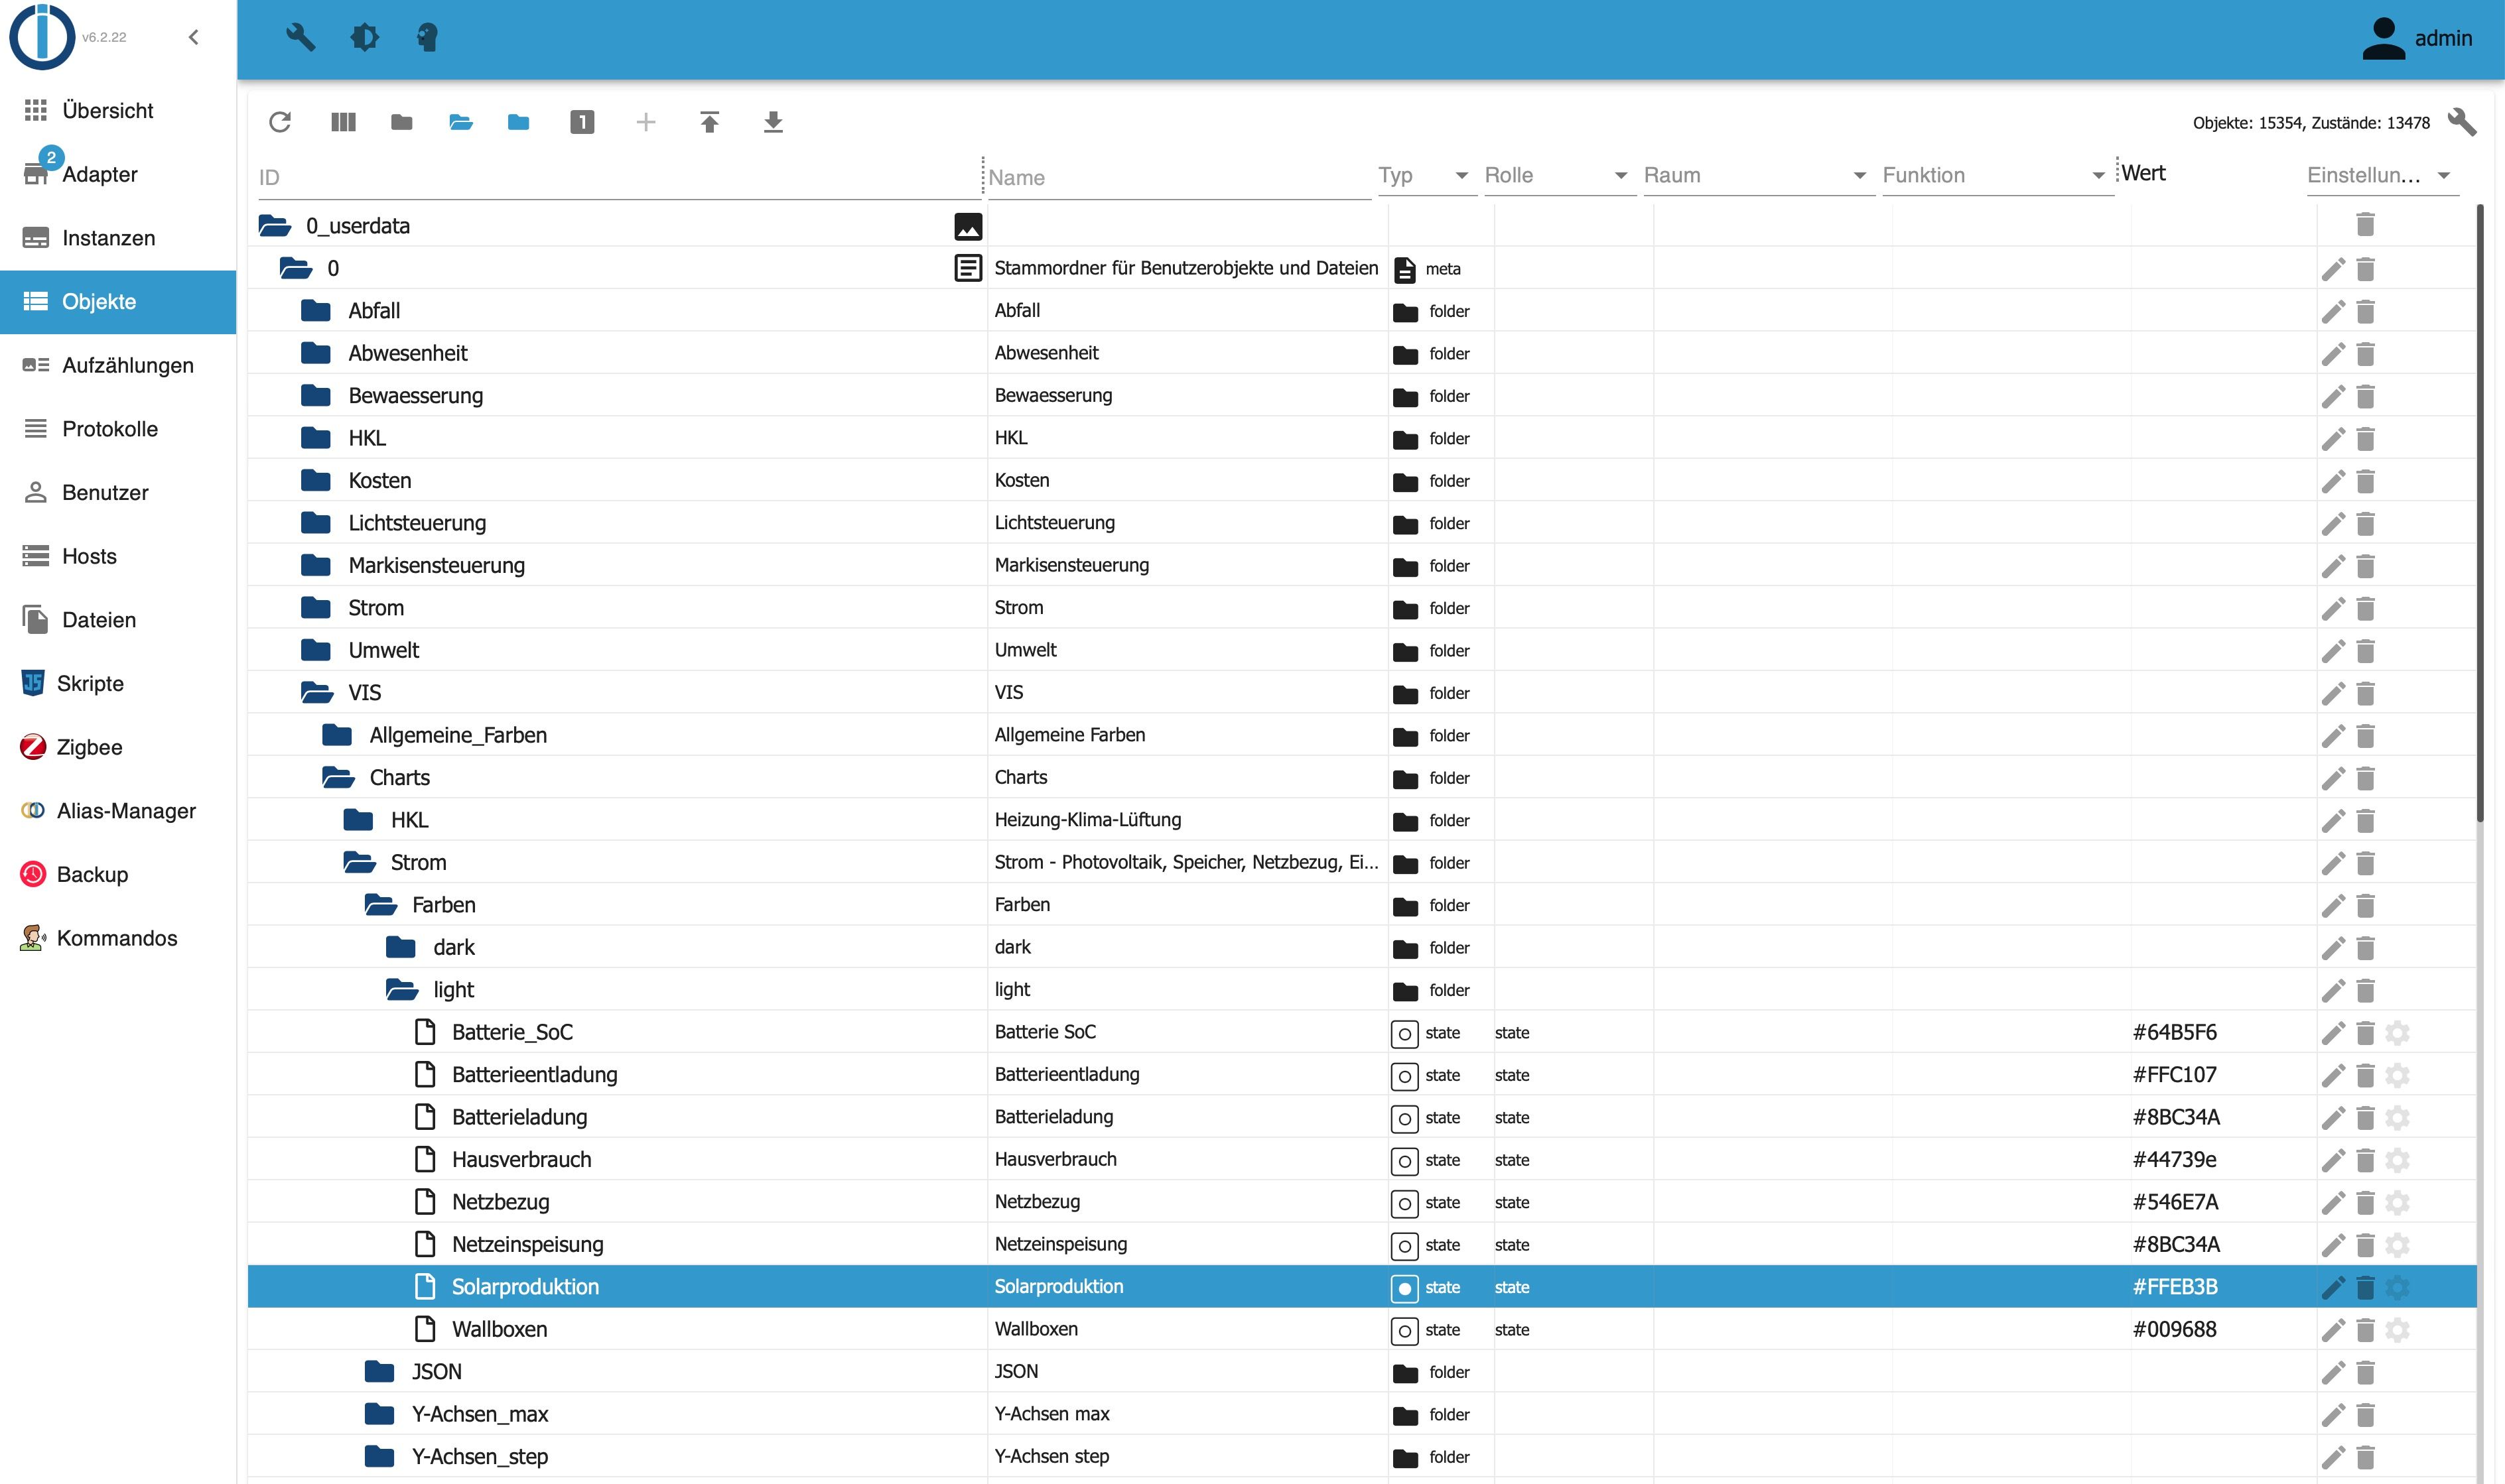Click value #FFEB3B of Solarproduktion
2505x1484 pixels.
tap(2175, 1287)
